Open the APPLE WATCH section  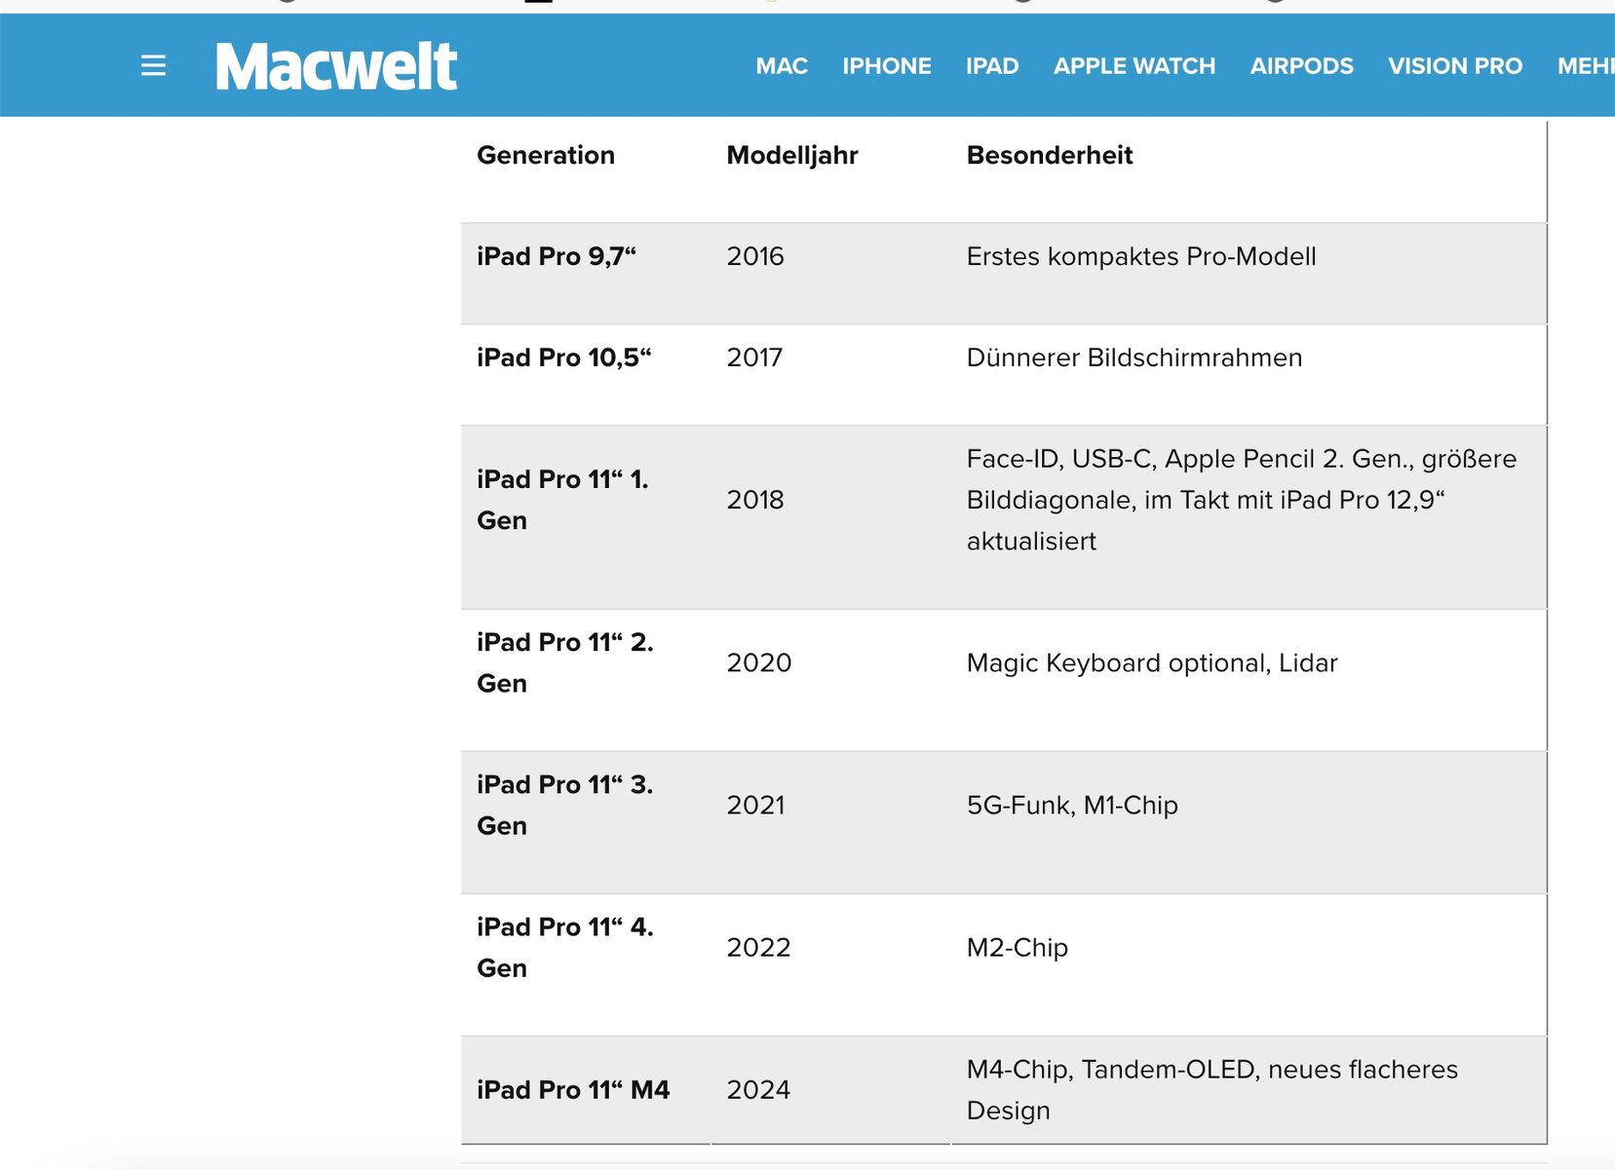1134,66
